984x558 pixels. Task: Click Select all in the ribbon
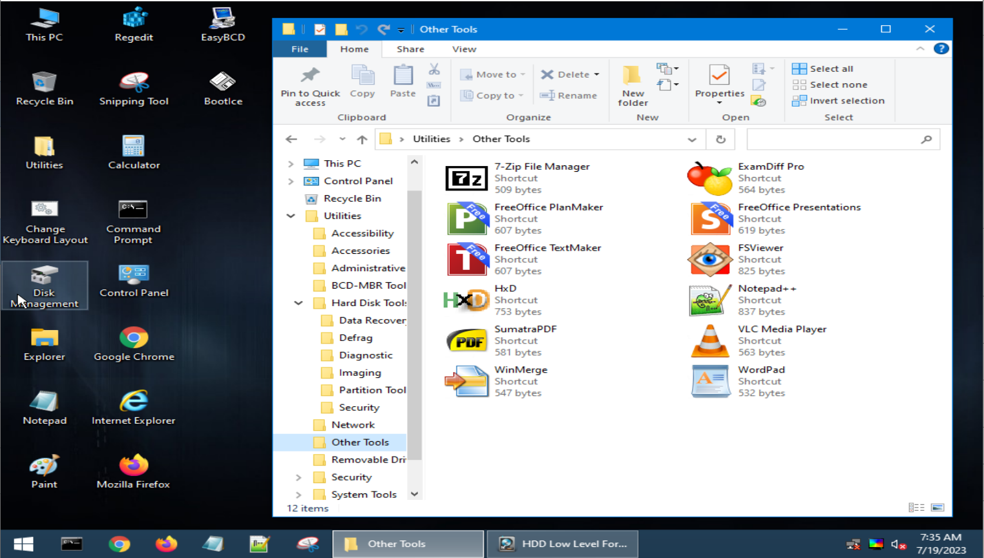tap(822, 68)
